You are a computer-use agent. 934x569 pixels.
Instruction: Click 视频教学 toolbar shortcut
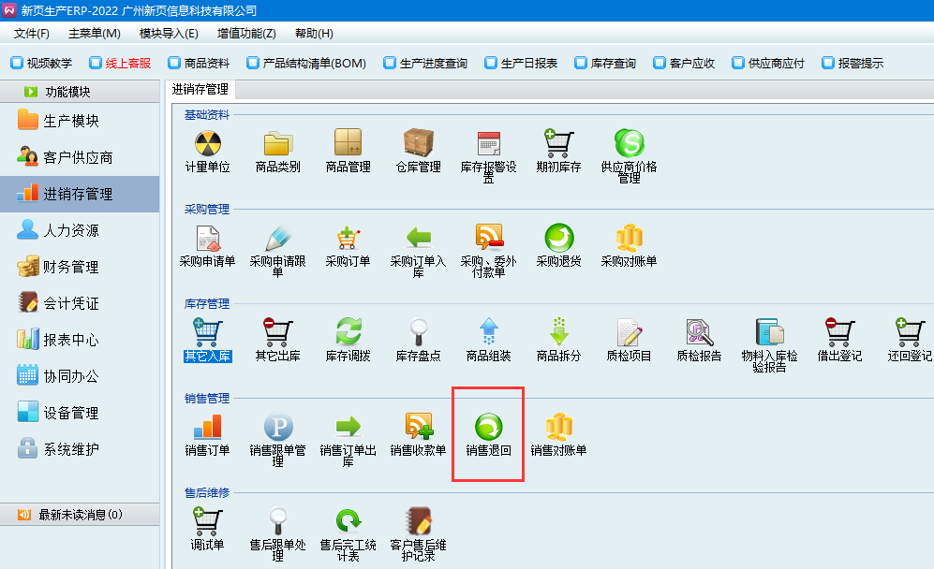[x=41, y=64]
